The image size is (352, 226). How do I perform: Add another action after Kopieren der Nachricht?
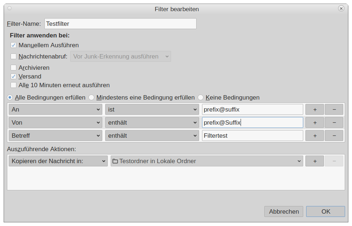(x=315, y=161)
